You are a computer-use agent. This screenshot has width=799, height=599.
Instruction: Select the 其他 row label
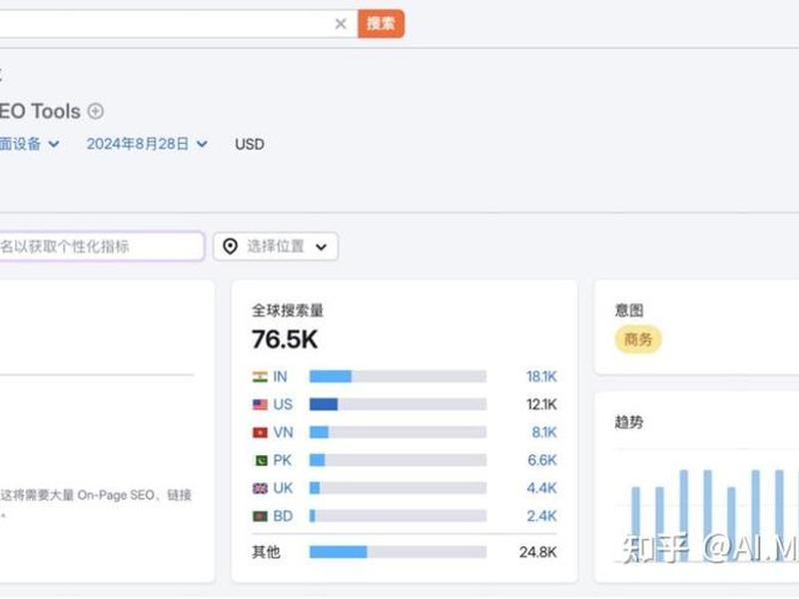[266, 552]
